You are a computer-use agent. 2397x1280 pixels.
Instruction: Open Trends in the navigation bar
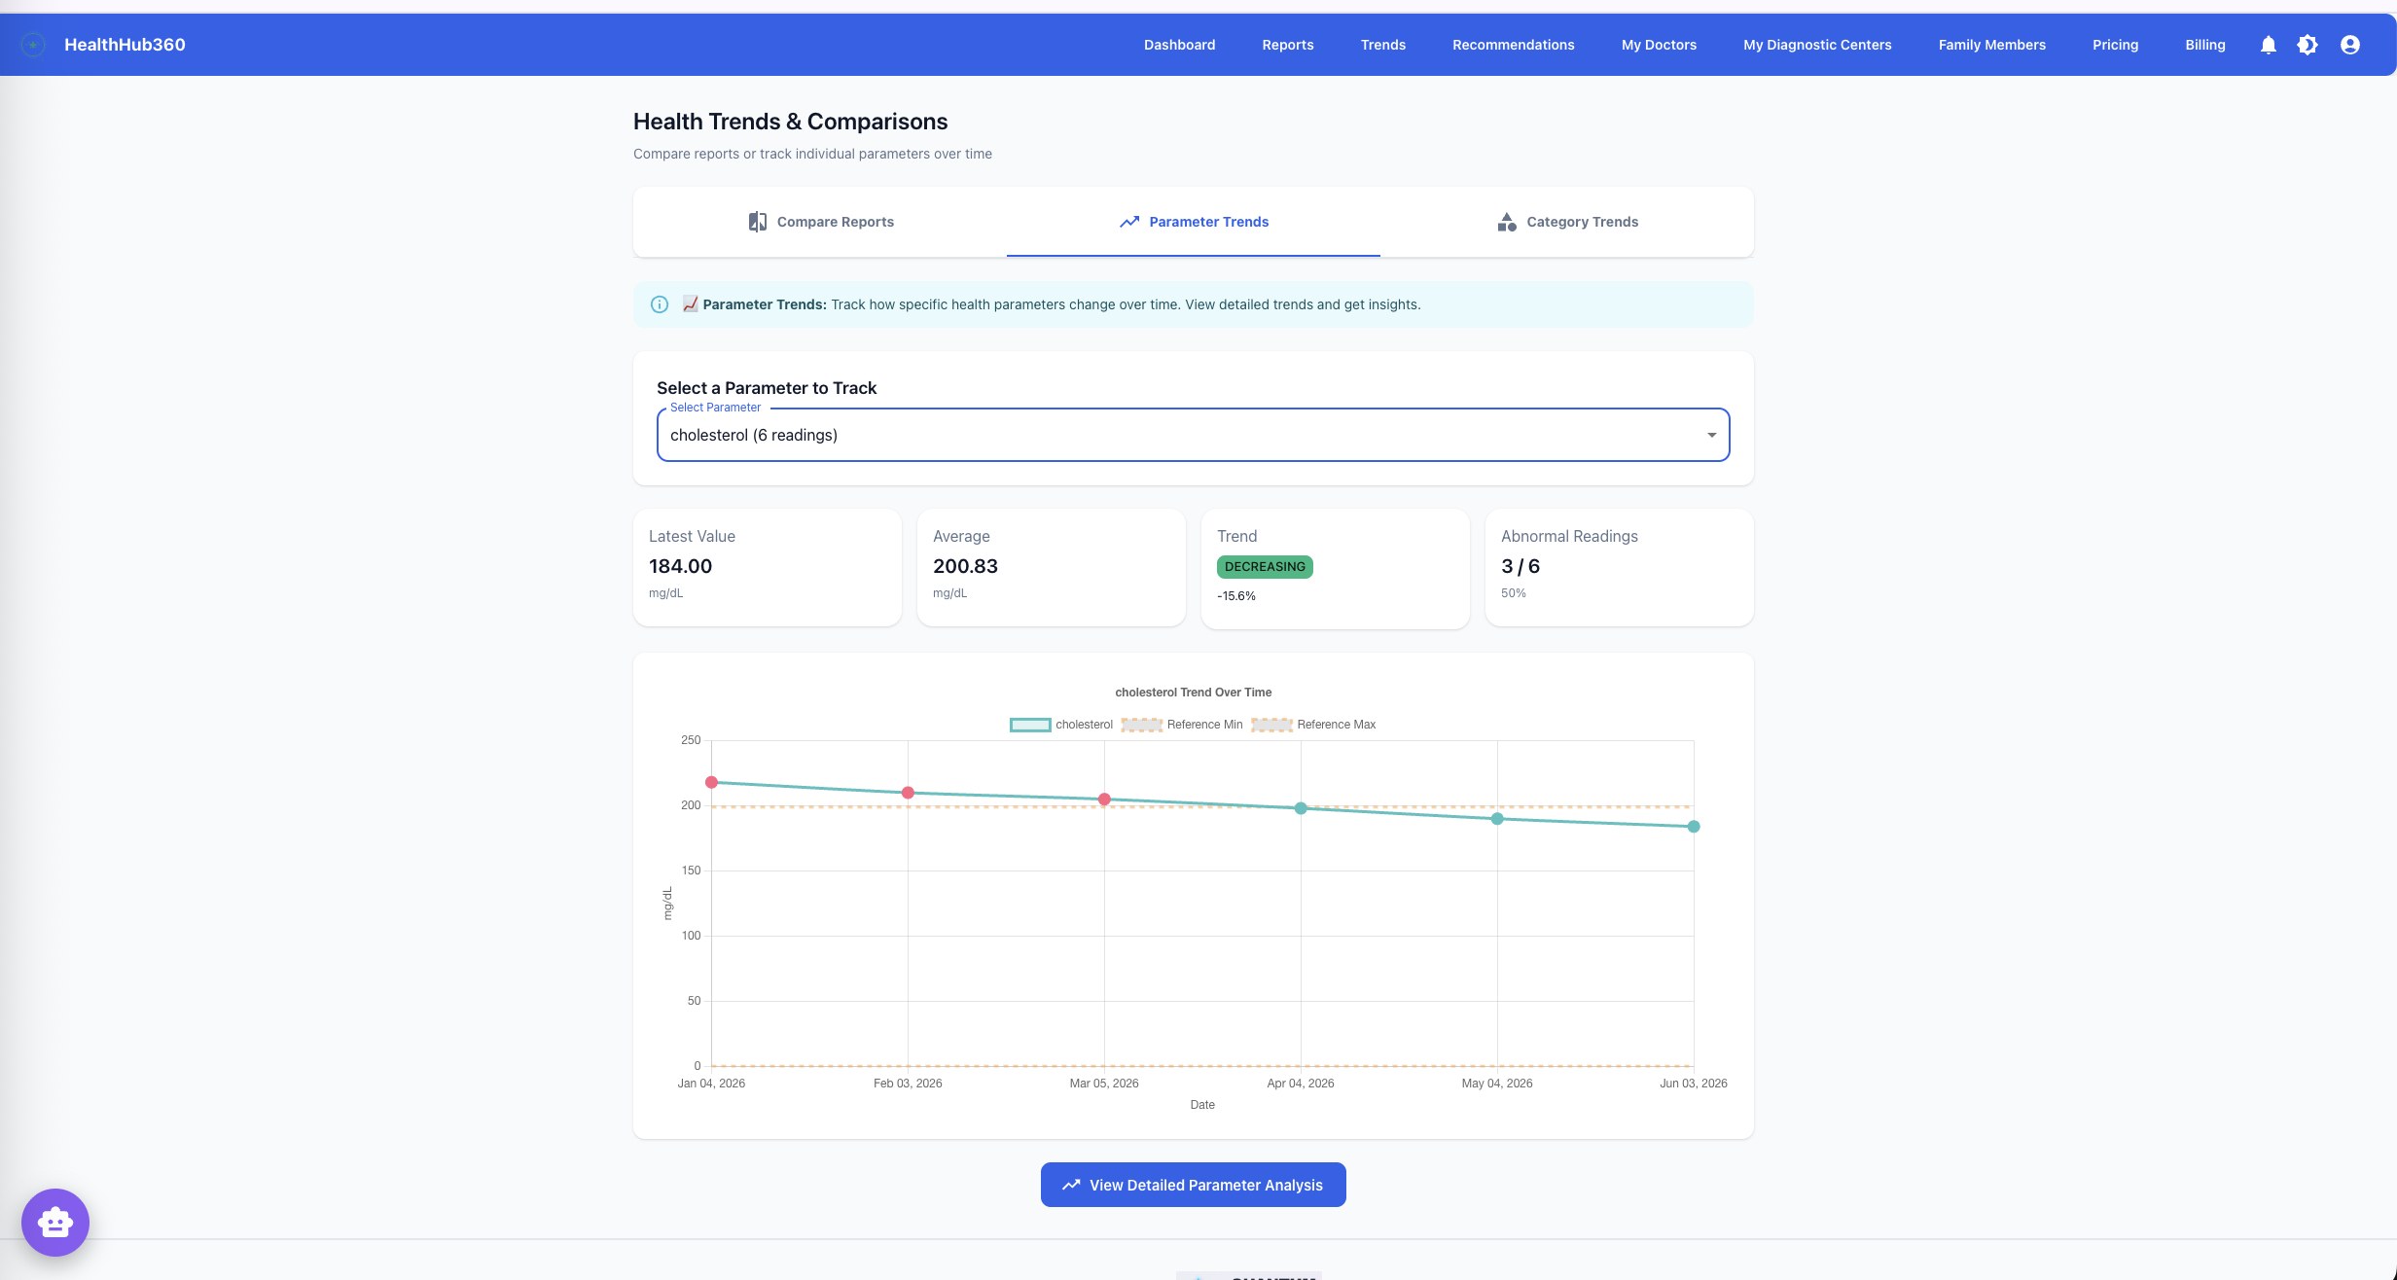pyautogui.click(x=1382, y=45)
